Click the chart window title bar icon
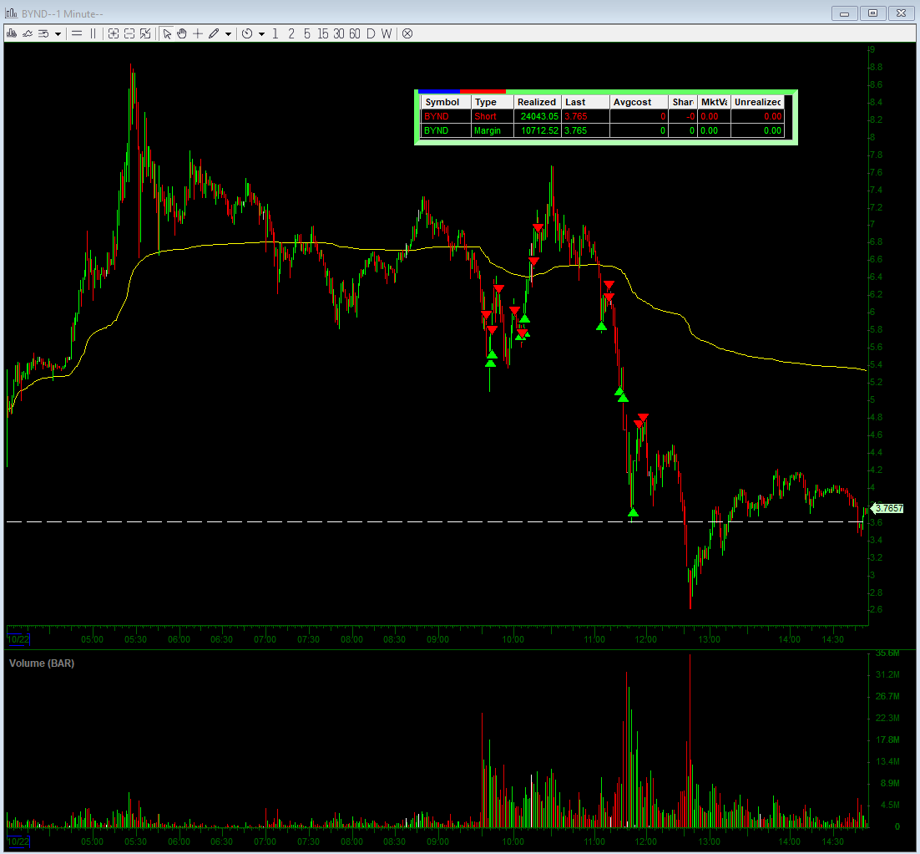Screen dimensions: 920x854 [x=11, y=13]
